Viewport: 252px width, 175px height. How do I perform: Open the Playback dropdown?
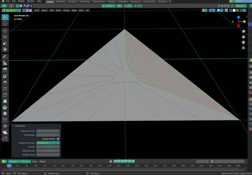click(14, 161)
